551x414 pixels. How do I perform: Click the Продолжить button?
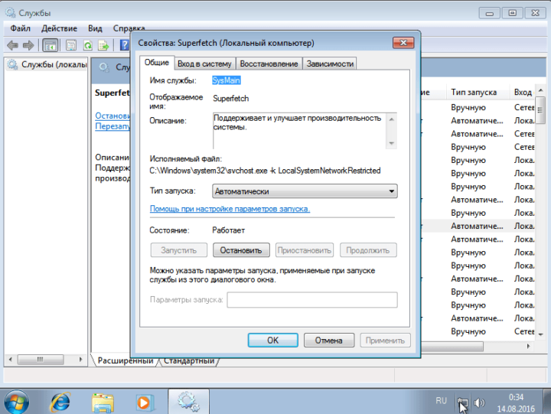point(368,250)
